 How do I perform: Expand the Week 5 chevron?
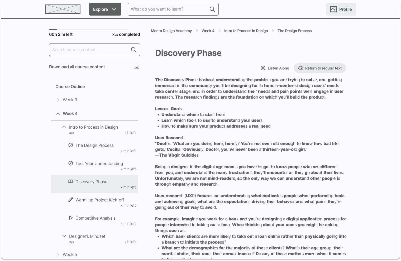click(x=58, y=255)
